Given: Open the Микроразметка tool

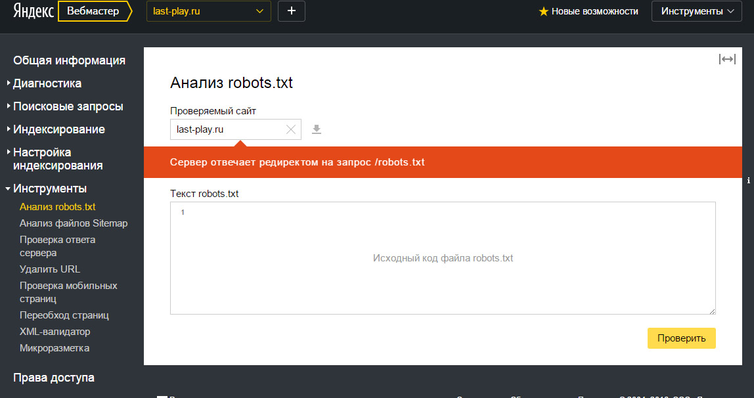Looking at the screenshot, I should (55, 348).
